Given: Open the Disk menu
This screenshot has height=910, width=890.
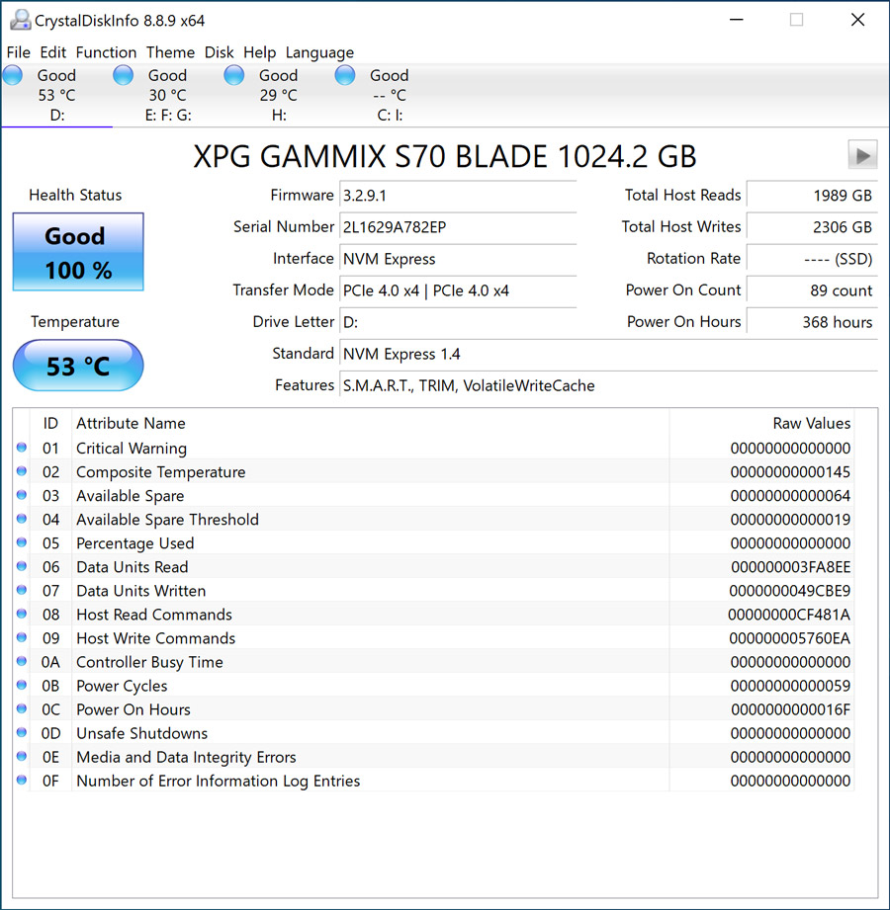Looking at the screenshot, I should tap(219, 52).
